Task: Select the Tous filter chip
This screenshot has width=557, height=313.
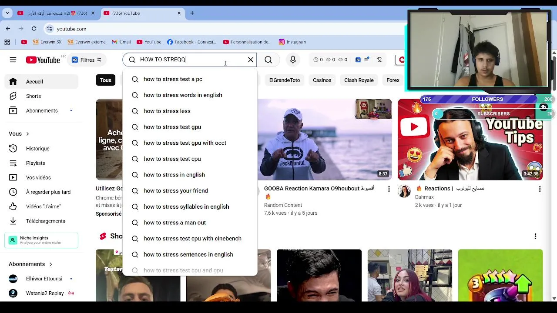Action: coord(106,80)
